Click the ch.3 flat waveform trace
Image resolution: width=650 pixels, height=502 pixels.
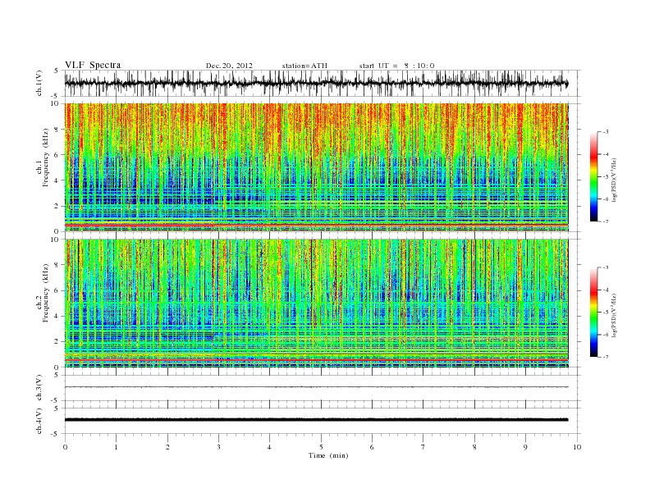tap(316, 387)
